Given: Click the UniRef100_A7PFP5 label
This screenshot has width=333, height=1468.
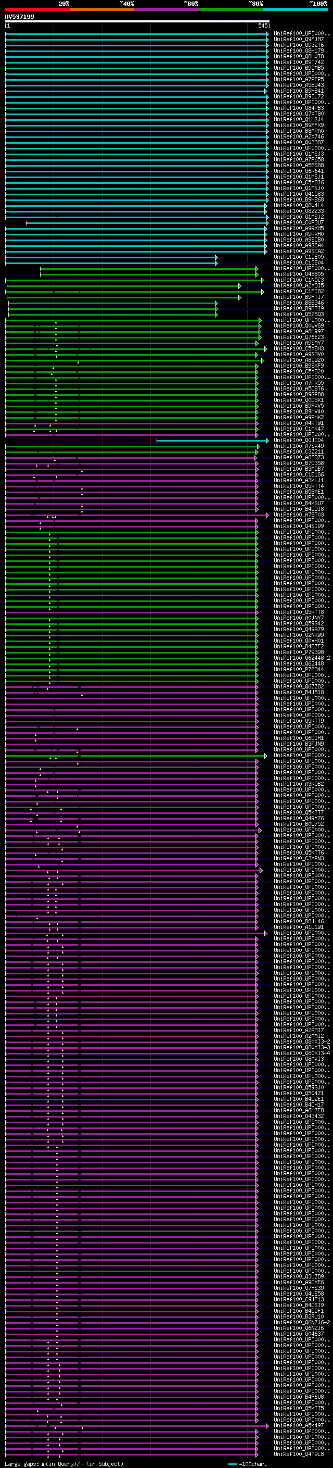Looking at the screenshot, I should coord(299,79).
